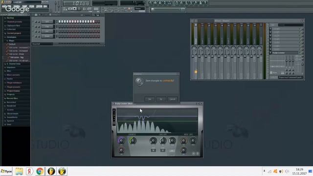Click No in the save changes dialog

click(x=161, y=99)
